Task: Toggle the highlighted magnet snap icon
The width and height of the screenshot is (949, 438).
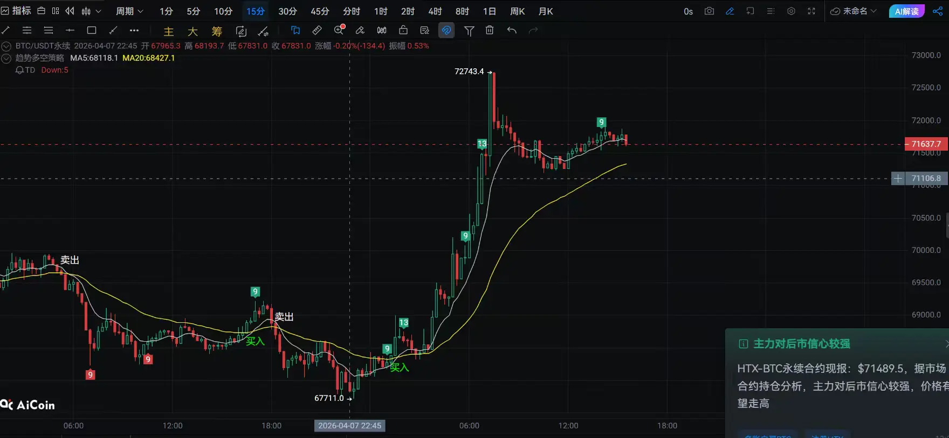Action: point(446,31)
